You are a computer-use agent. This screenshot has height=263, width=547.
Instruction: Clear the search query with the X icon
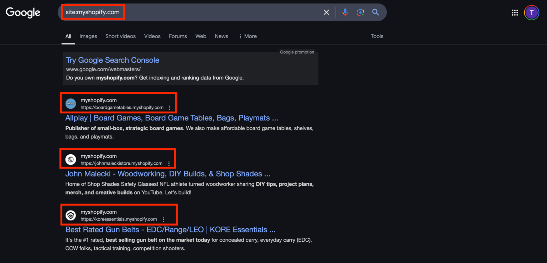click(326, 12)
